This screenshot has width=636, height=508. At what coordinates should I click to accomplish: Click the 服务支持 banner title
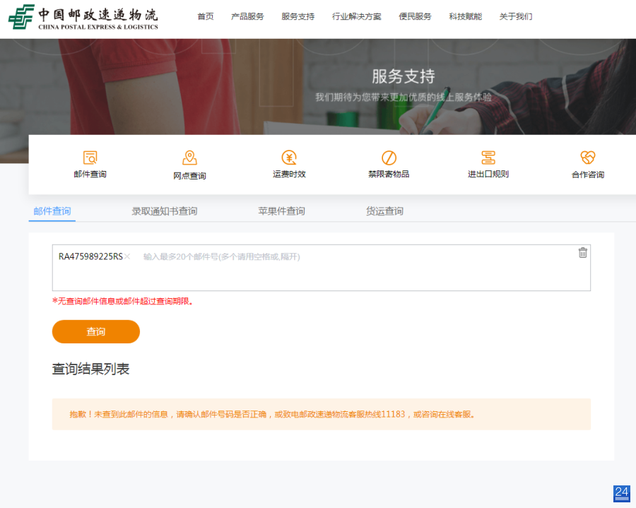click(x=404, y=76)
